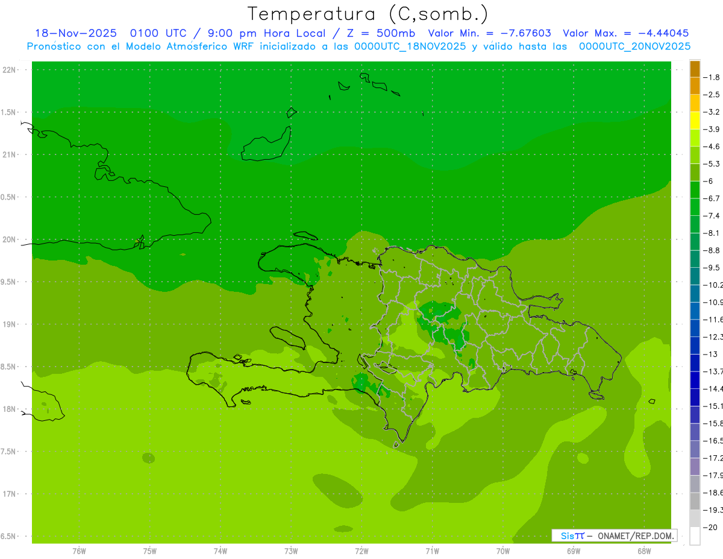Screen dimensions: 723x559
Task: Click the "70W" longitude label
Action: (503, 551)
